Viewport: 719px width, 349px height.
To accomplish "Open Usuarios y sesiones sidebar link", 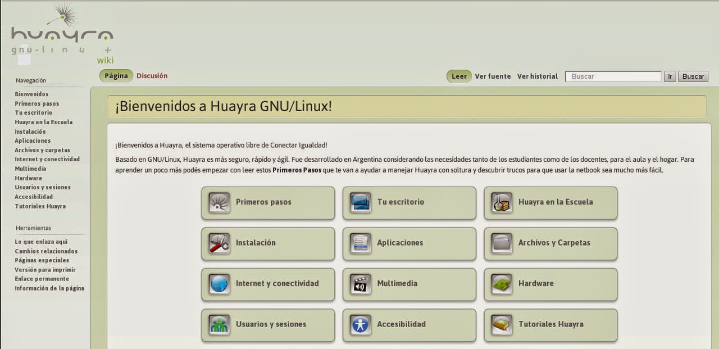I will pyautogui.click(x=43, y=188).
